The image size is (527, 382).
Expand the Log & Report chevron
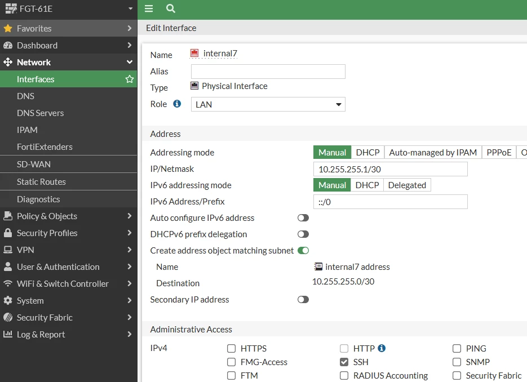click(x=130, y=334)
